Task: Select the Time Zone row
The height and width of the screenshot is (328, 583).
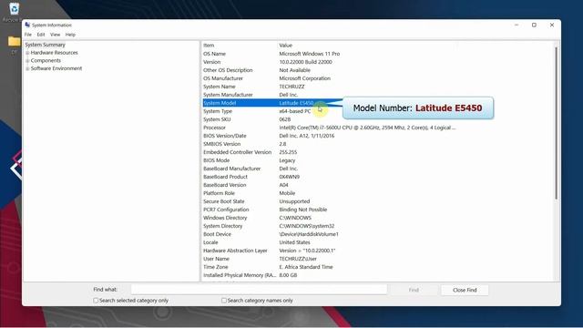Action: coord(377,267)
